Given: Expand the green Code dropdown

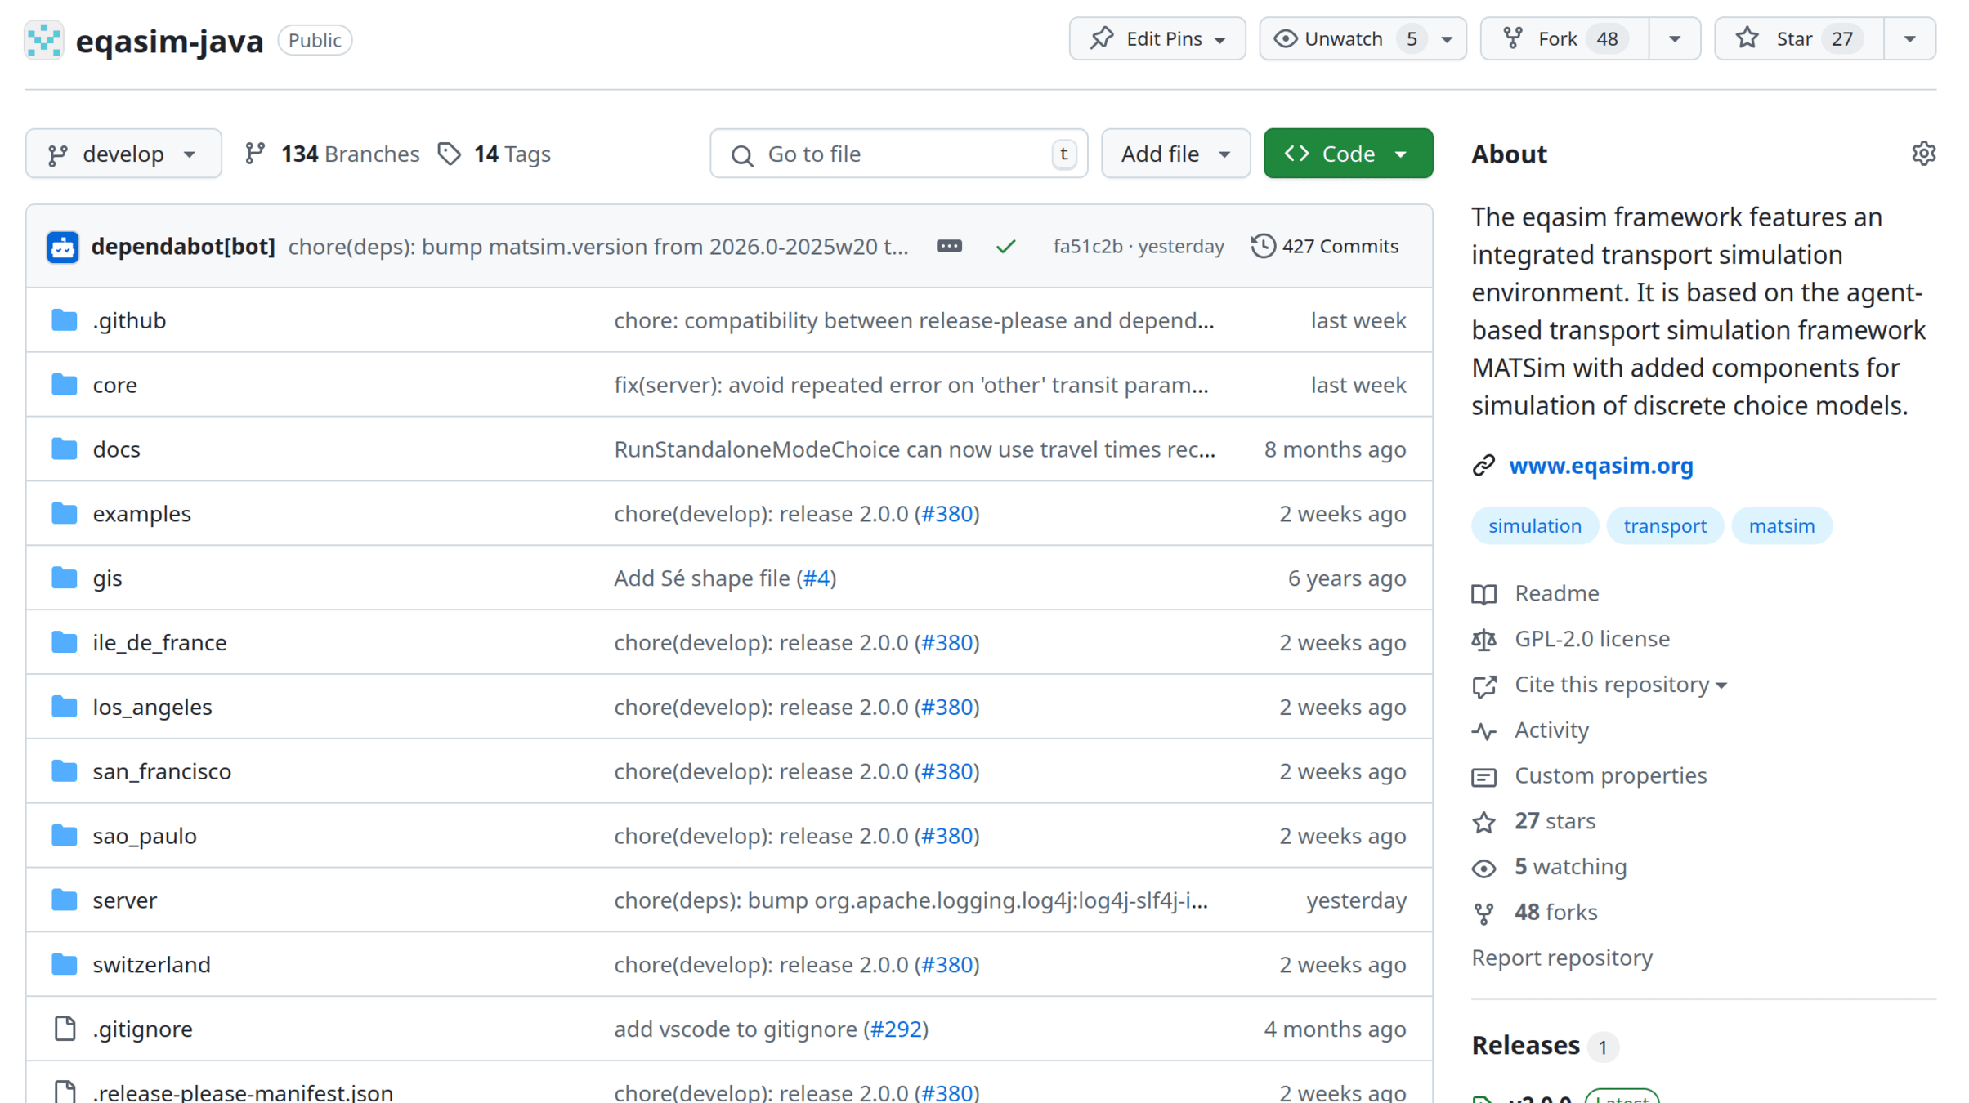Looking at the screenshot, I should point(1347,154).
